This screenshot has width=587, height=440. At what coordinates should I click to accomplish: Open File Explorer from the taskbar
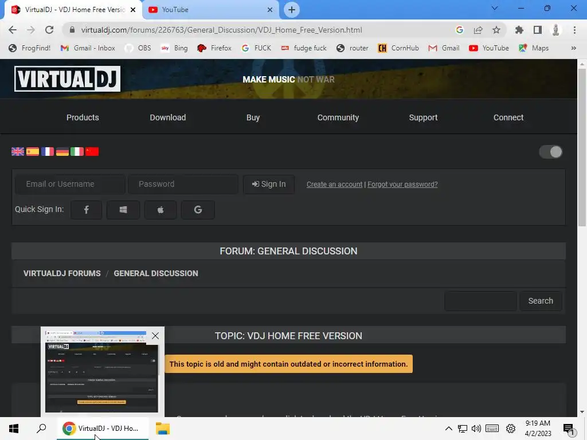pos(162,429)
